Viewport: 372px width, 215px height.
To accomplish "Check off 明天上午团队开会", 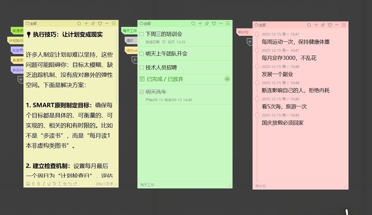I will 141,53.
